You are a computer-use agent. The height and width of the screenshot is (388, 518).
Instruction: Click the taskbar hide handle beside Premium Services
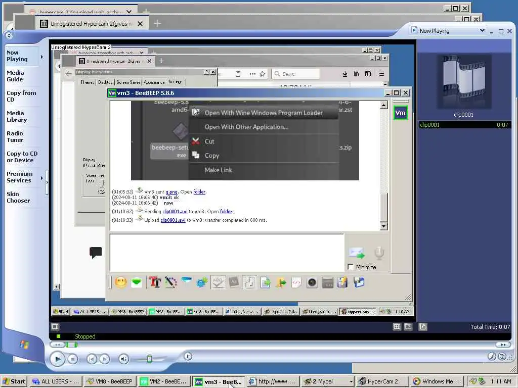tap(47, 182)
